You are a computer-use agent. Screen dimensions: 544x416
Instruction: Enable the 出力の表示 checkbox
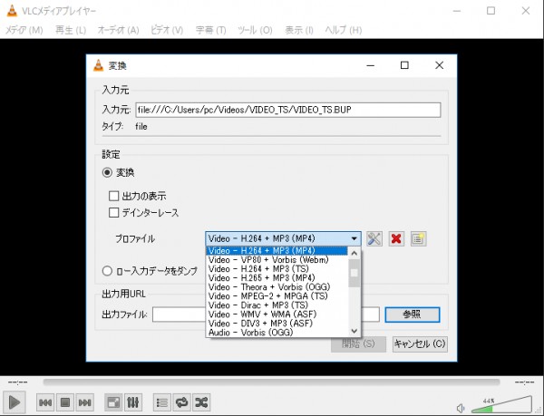pyautogui.click(x=113, y=196)
